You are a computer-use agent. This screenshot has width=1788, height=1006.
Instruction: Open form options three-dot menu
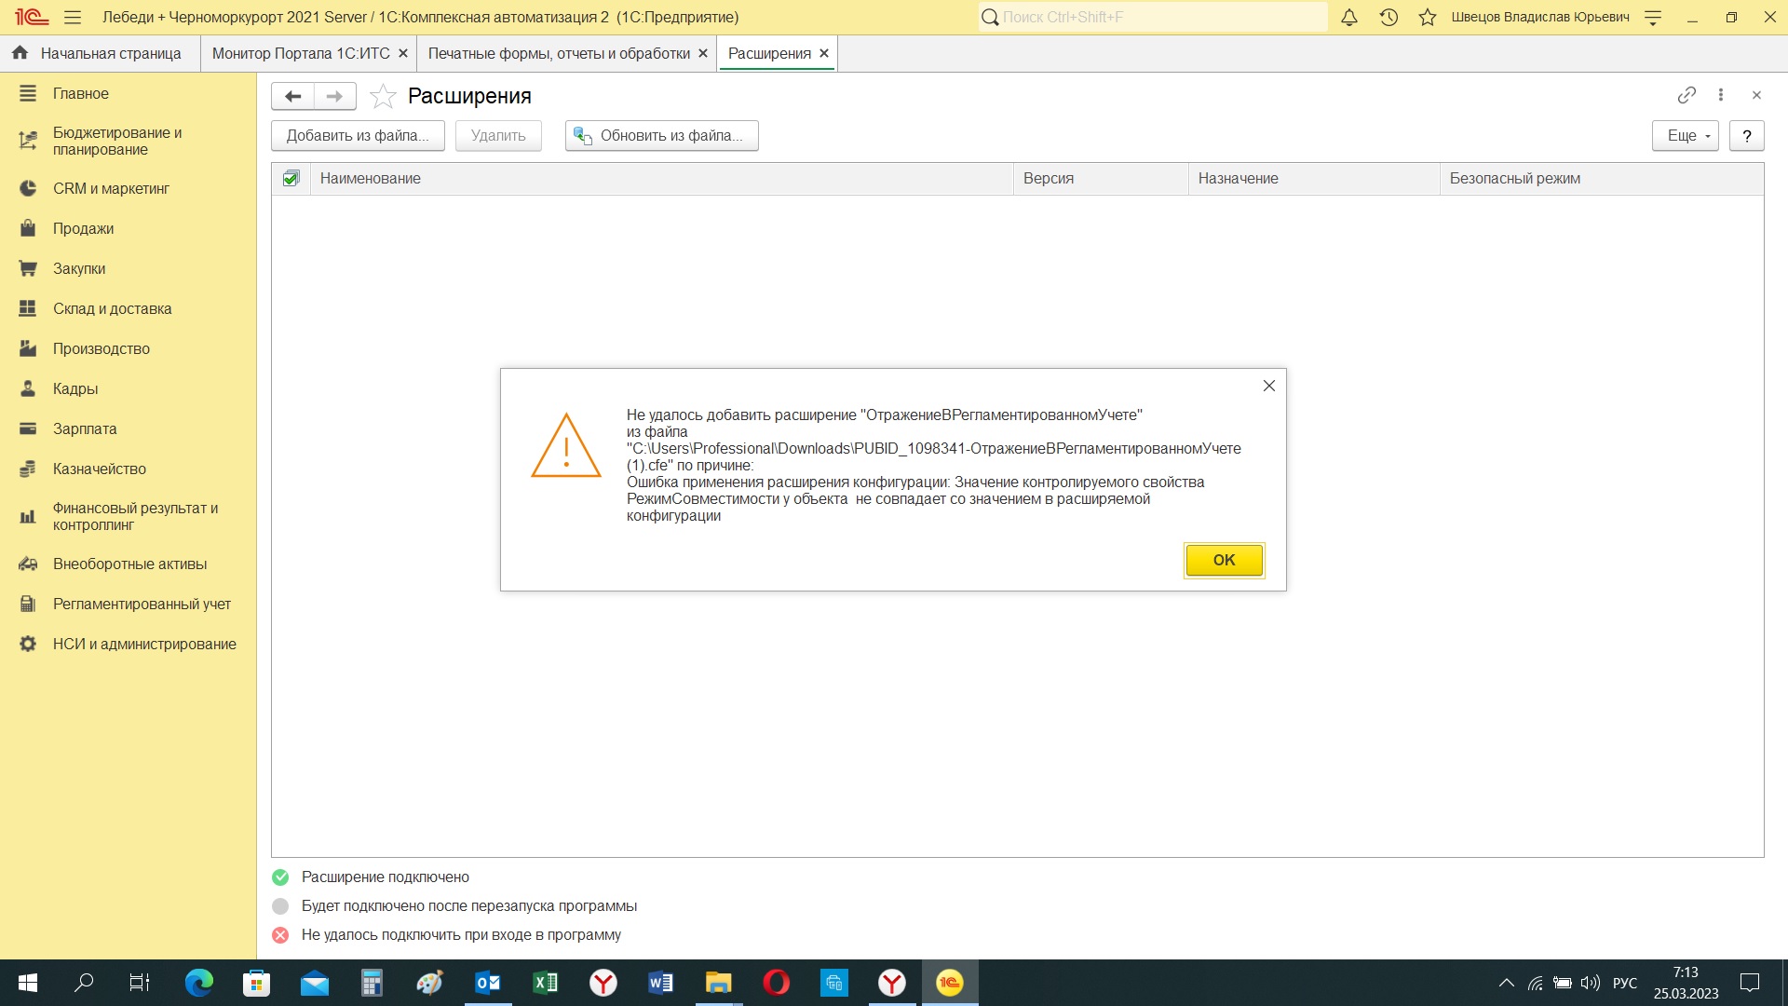click(1721, 95)
